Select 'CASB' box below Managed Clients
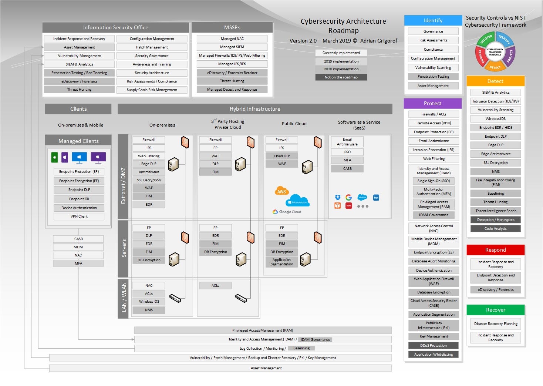 pyautogui.click(x=78, y=239)
